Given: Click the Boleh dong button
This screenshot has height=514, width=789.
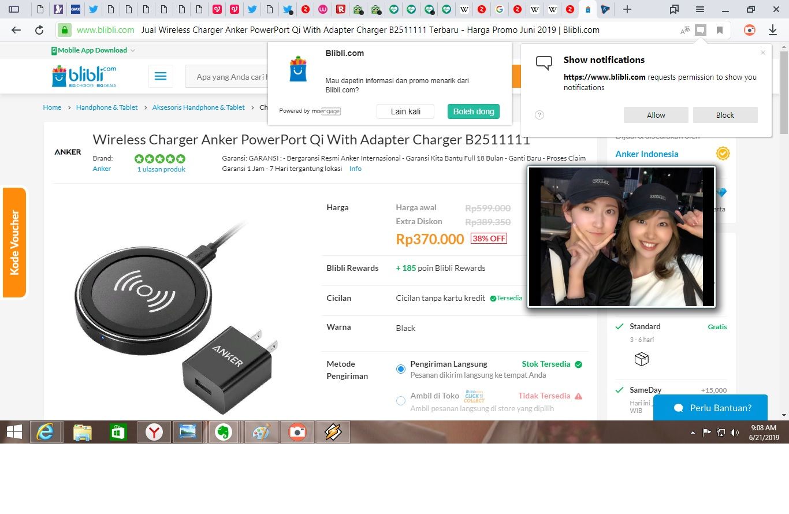Looking at the screenshot, I should [x=474, y=111].
